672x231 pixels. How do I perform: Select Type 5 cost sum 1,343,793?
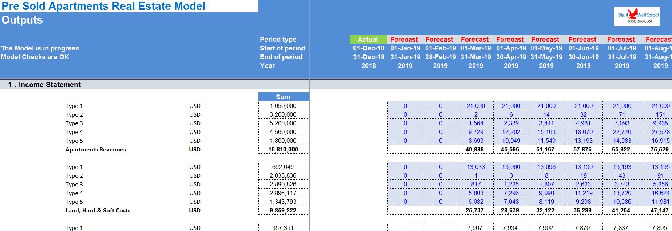[284, 202]
